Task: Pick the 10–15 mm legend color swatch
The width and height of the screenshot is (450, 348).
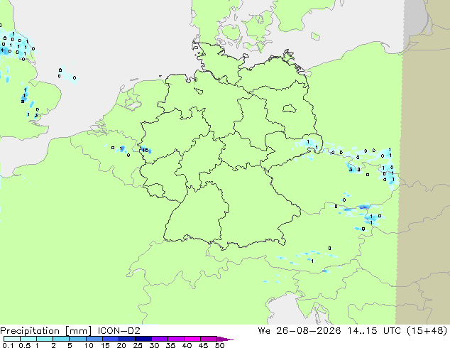Action: [94, 339]
